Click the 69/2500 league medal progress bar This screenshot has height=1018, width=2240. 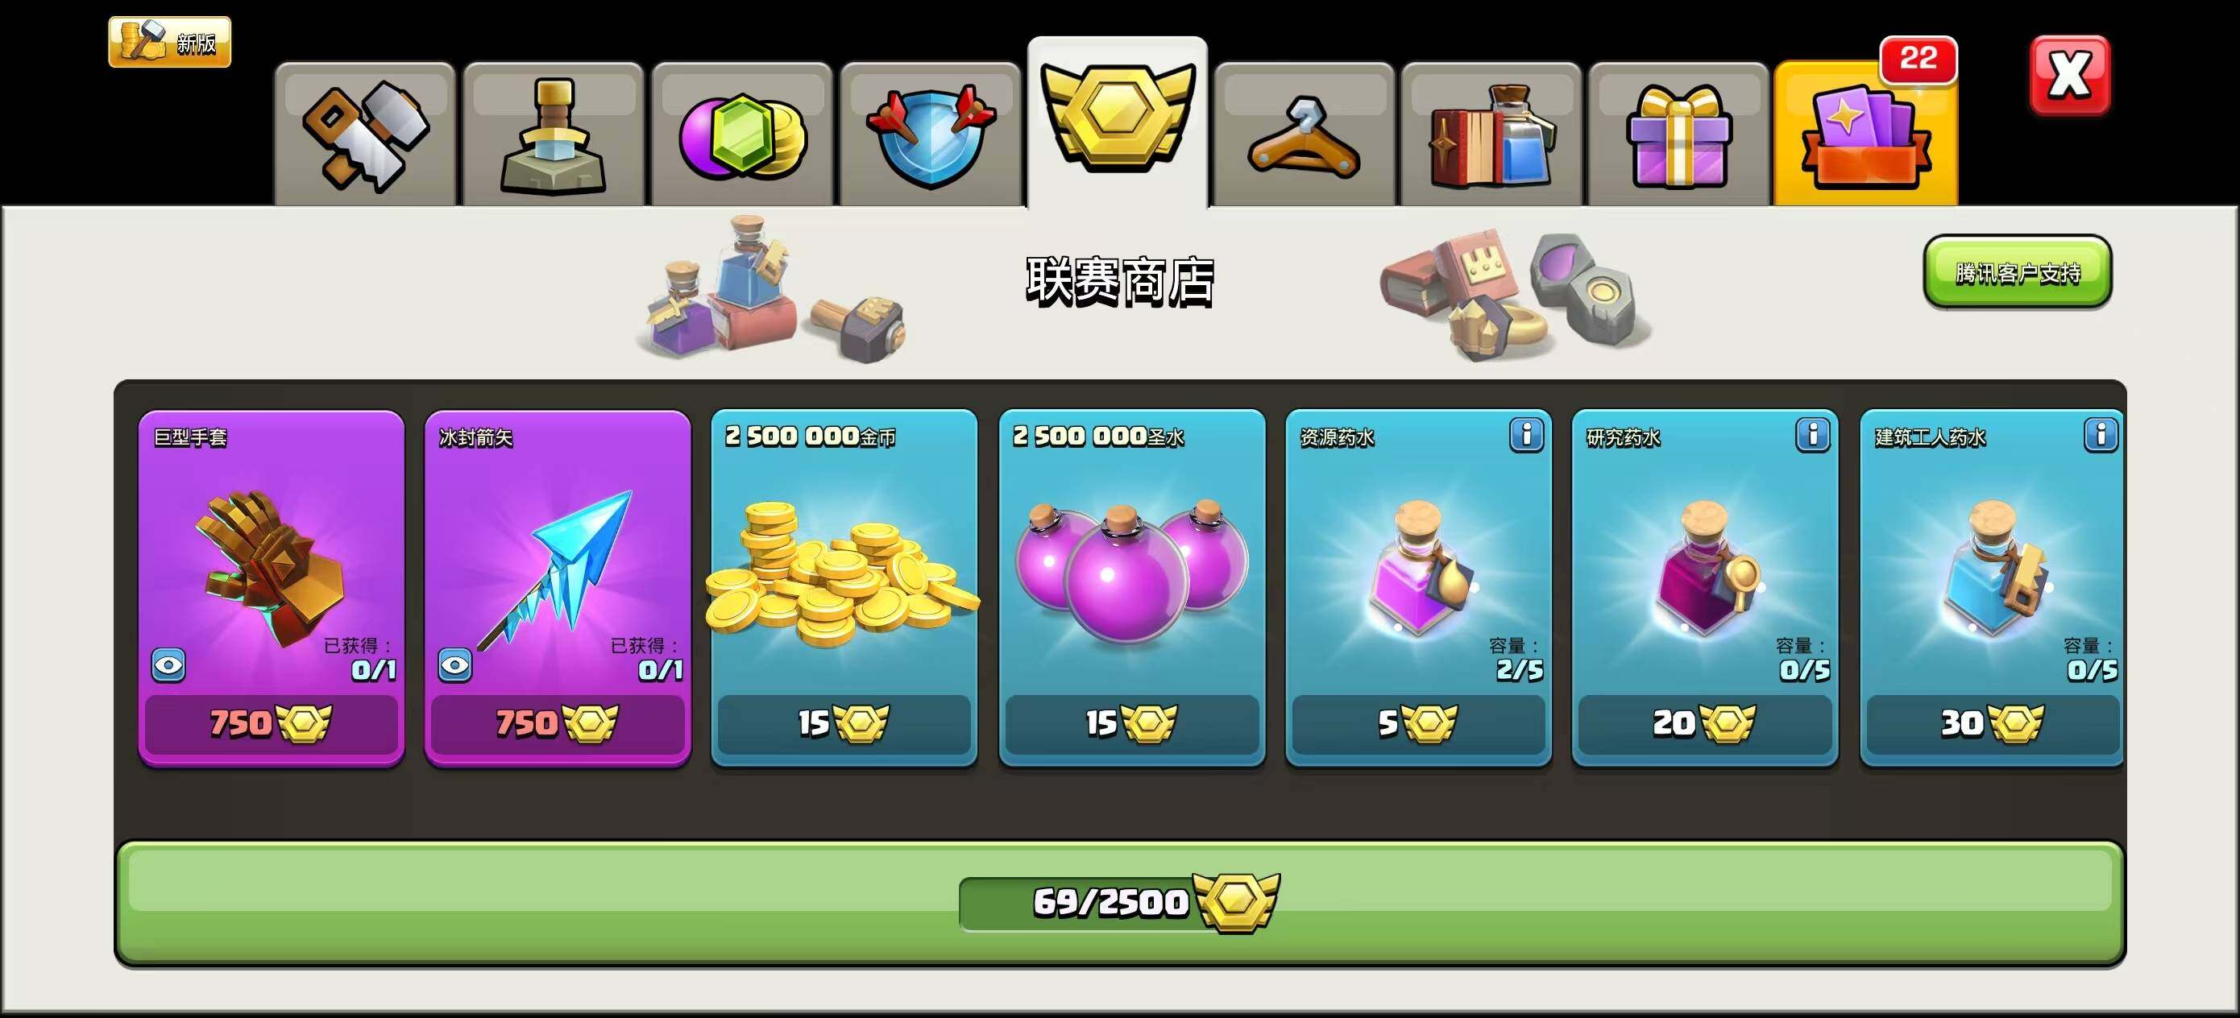[x=1120, y=904]
